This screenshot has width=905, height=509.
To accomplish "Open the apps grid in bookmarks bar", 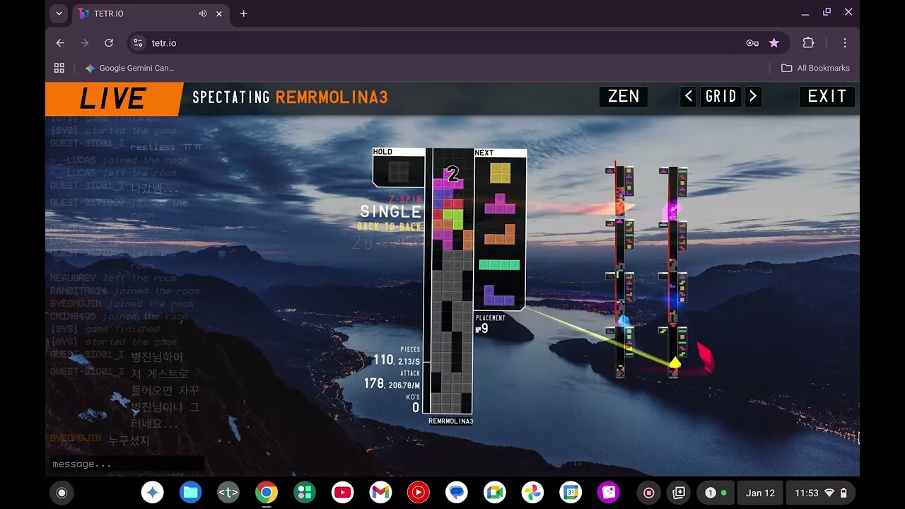I will coord(59,68).
